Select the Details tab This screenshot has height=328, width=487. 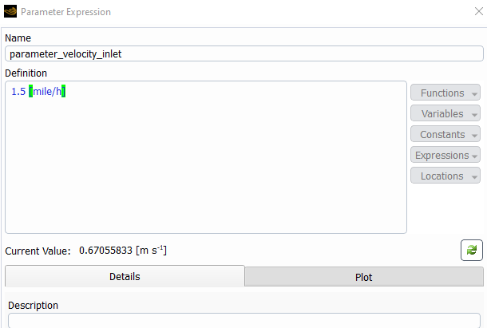(x=125, y=276)
